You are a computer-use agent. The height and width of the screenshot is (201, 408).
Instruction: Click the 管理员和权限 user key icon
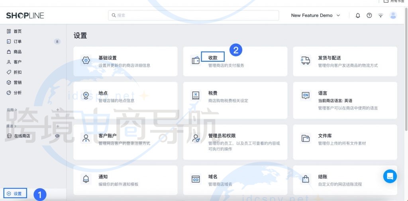(196, 138)
